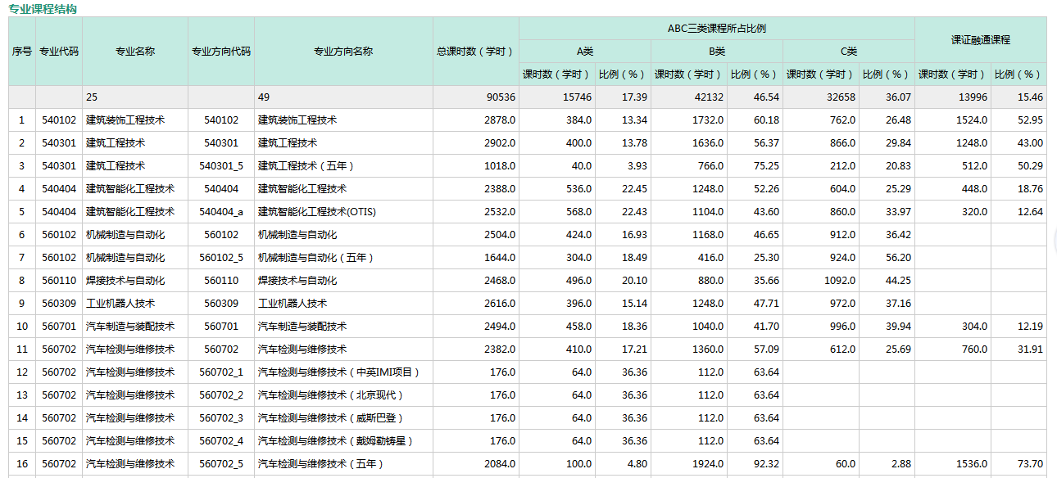The height and width of the screenshot is (478, 1057).
Task: Click the 专业名称 column header
Action: [x=135, y=51]
